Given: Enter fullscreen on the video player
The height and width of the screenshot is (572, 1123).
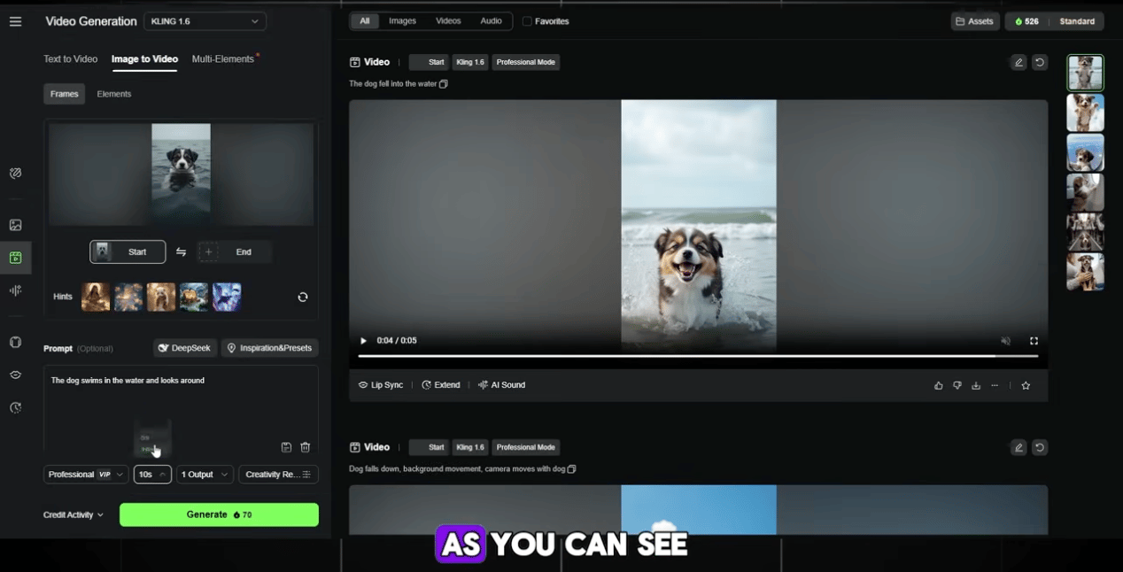Looking at the screenshot, I should pyautogui.click(x=1034, y=341).
